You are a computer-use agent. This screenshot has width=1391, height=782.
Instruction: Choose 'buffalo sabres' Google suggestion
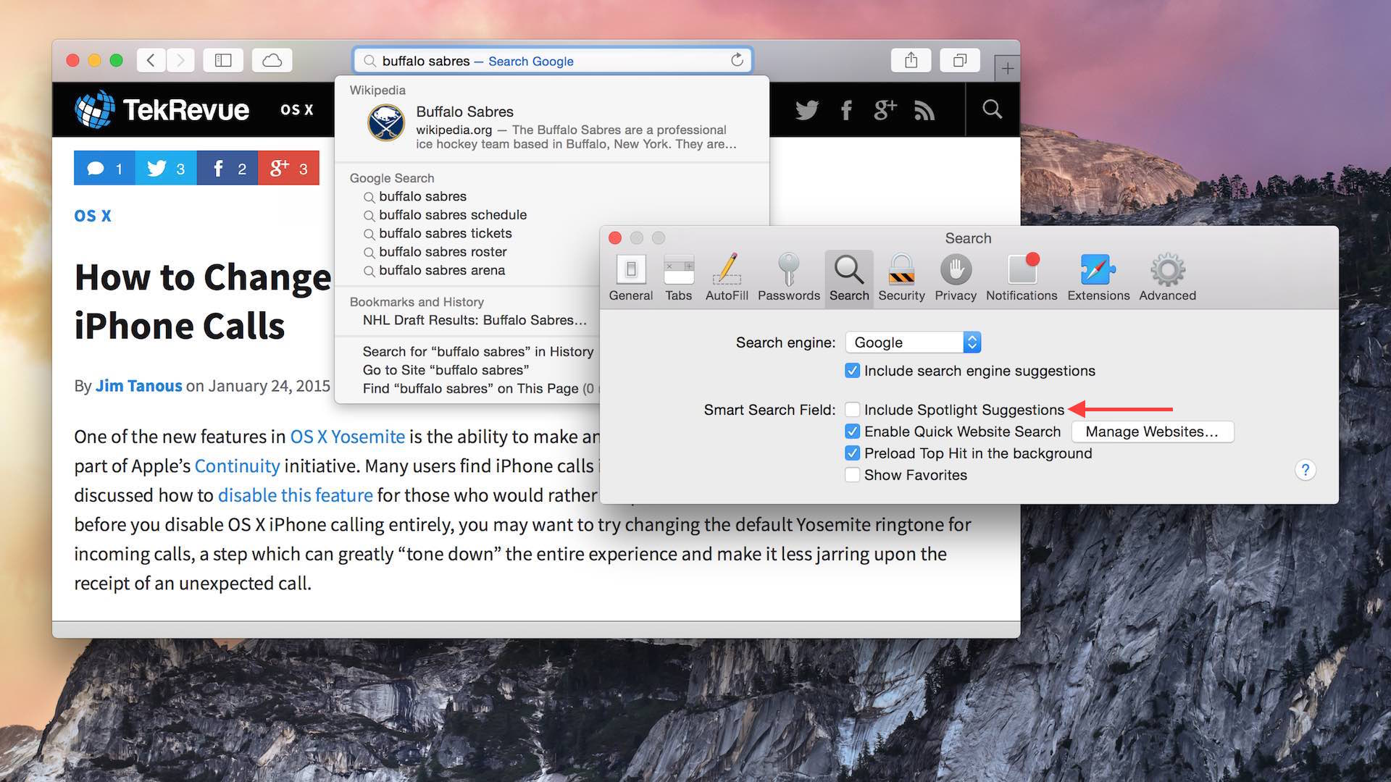point(552,196)
